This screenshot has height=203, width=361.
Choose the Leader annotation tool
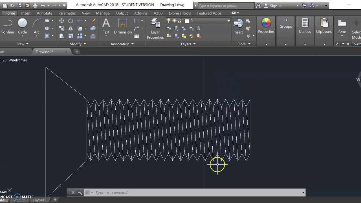[x=137, y=28]
